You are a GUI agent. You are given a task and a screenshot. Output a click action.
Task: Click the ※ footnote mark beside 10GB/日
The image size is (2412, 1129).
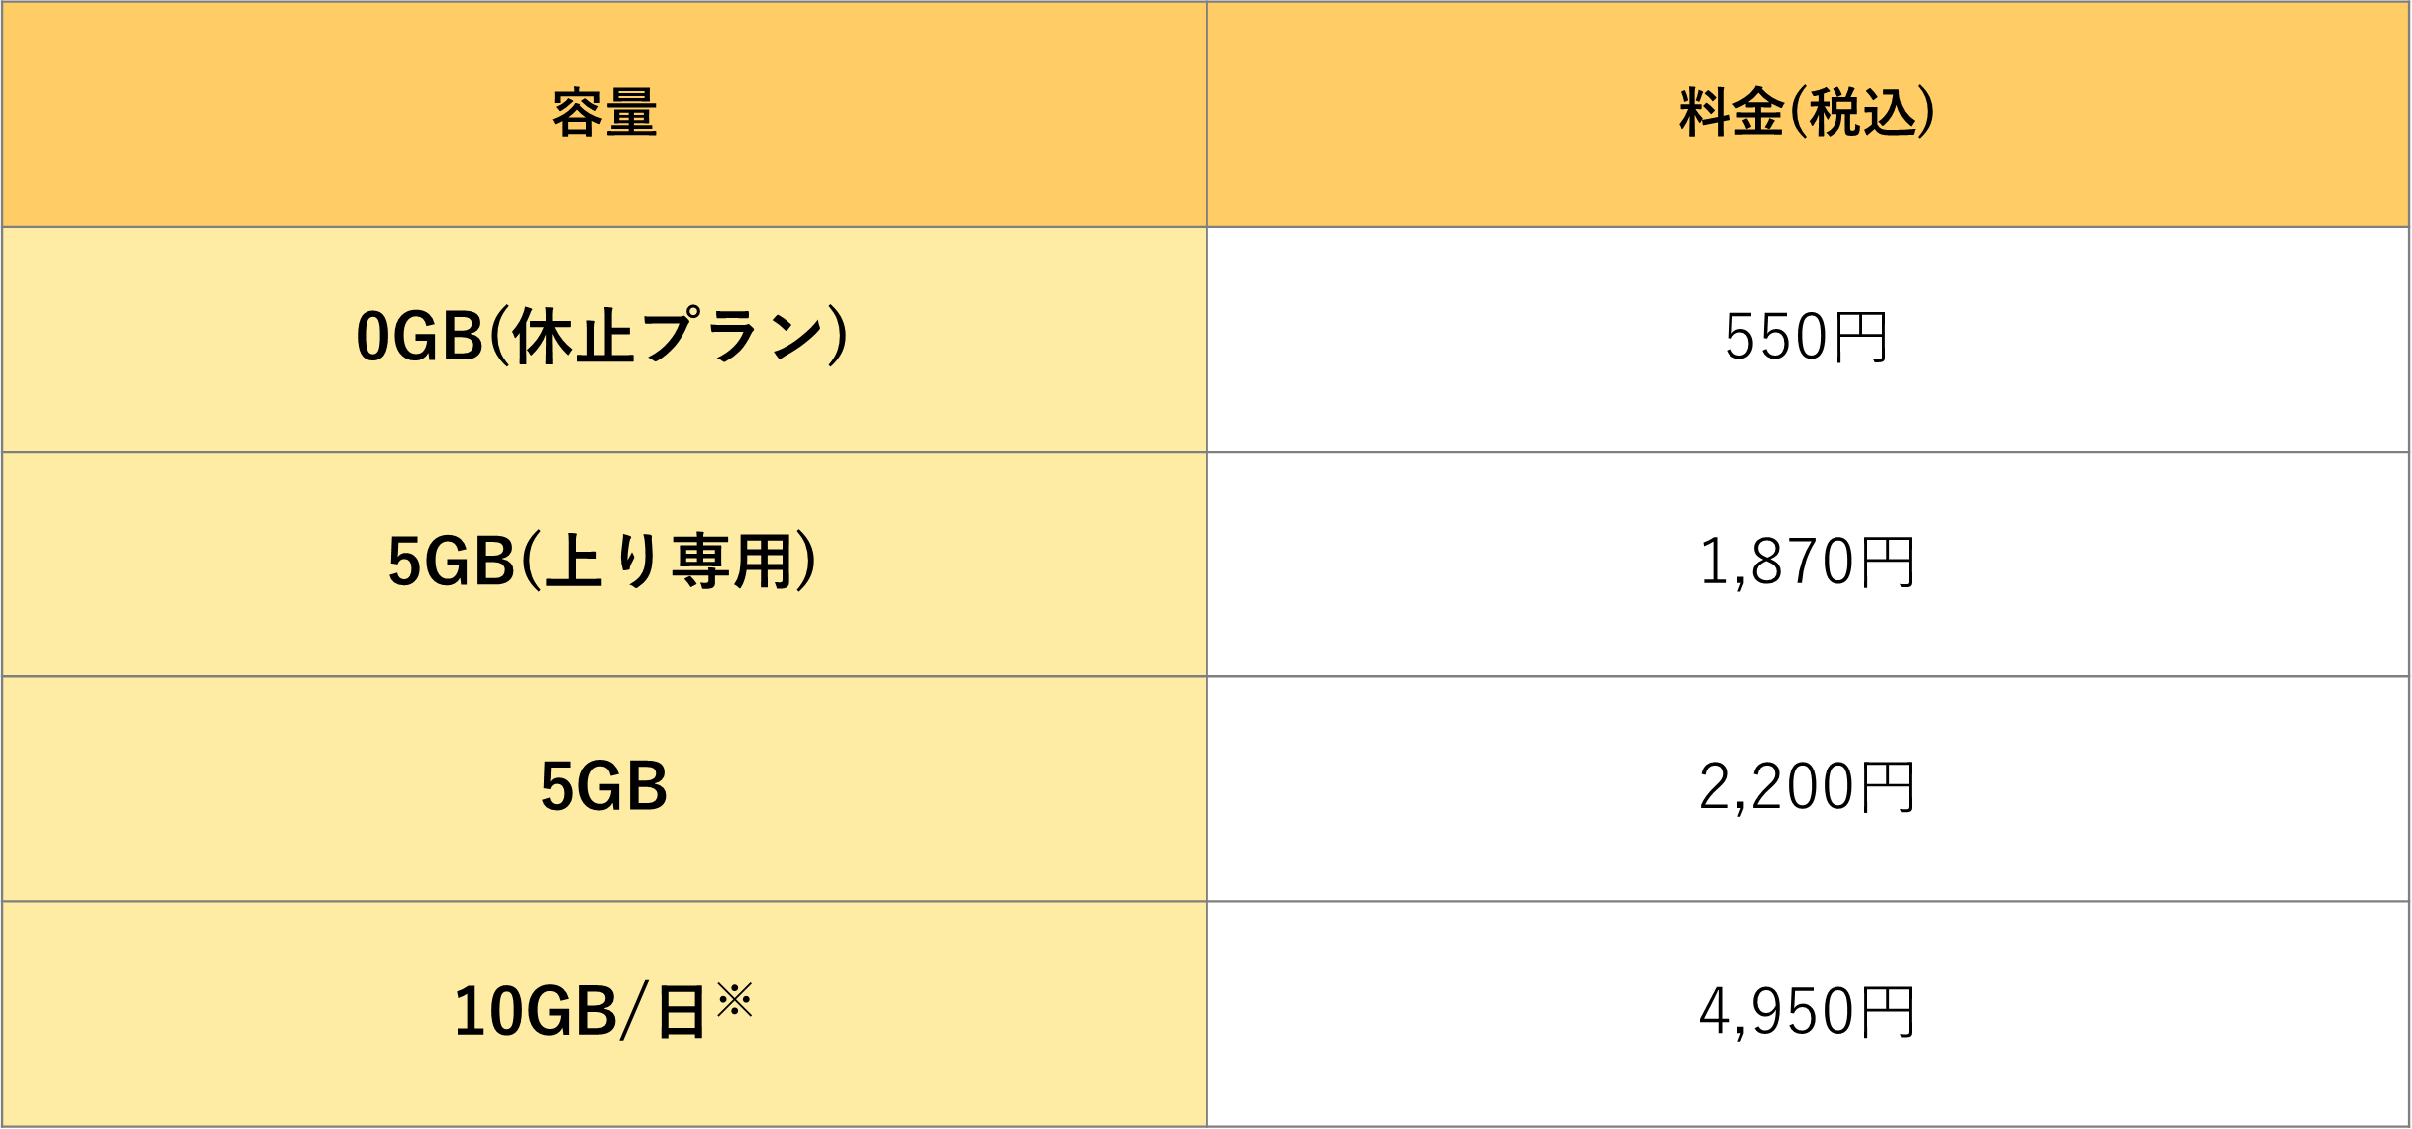(x=735, y=999)
